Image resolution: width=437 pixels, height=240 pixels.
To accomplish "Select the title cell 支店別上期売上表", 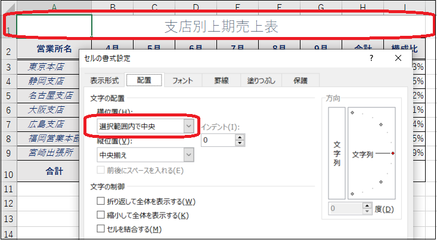I will click(x=221, y=26).
